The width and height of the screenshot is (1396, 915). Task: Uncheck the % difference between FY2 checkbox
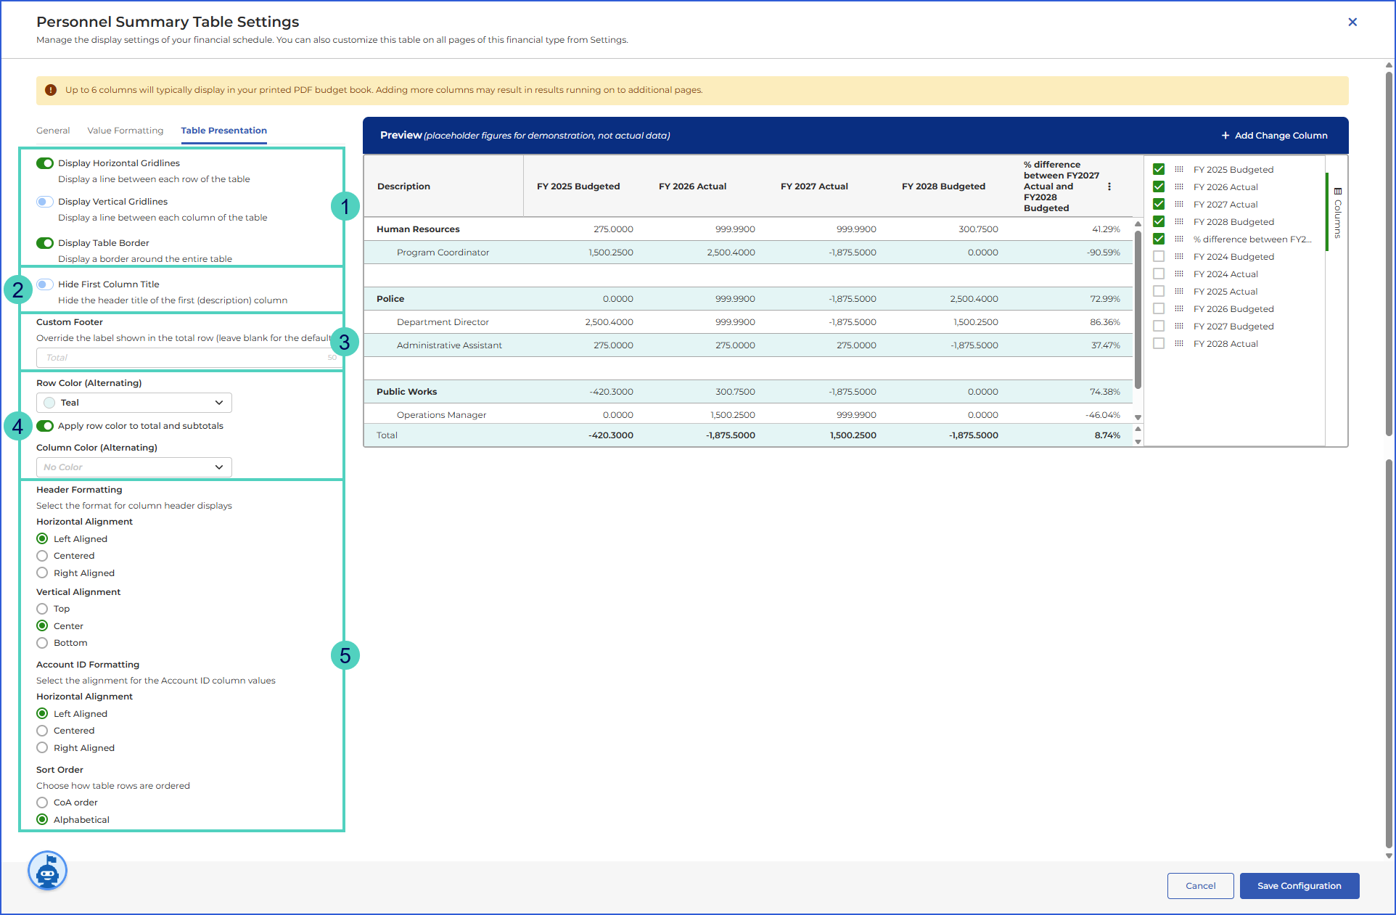pyautogui.click(x=1159, y=239)
